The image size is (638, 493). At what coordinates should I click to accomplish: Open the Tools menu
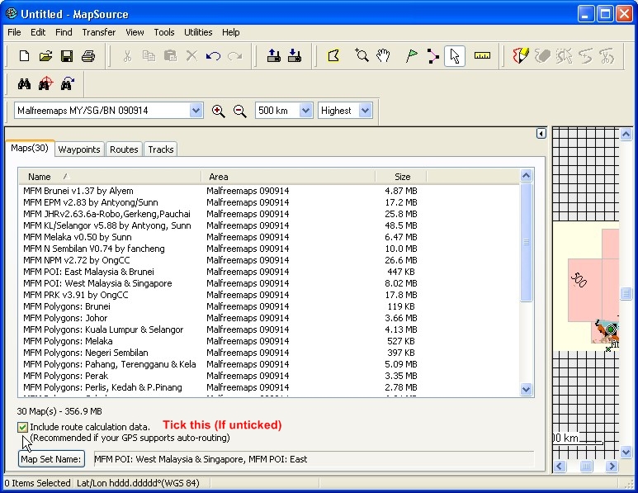click(164, 32)
